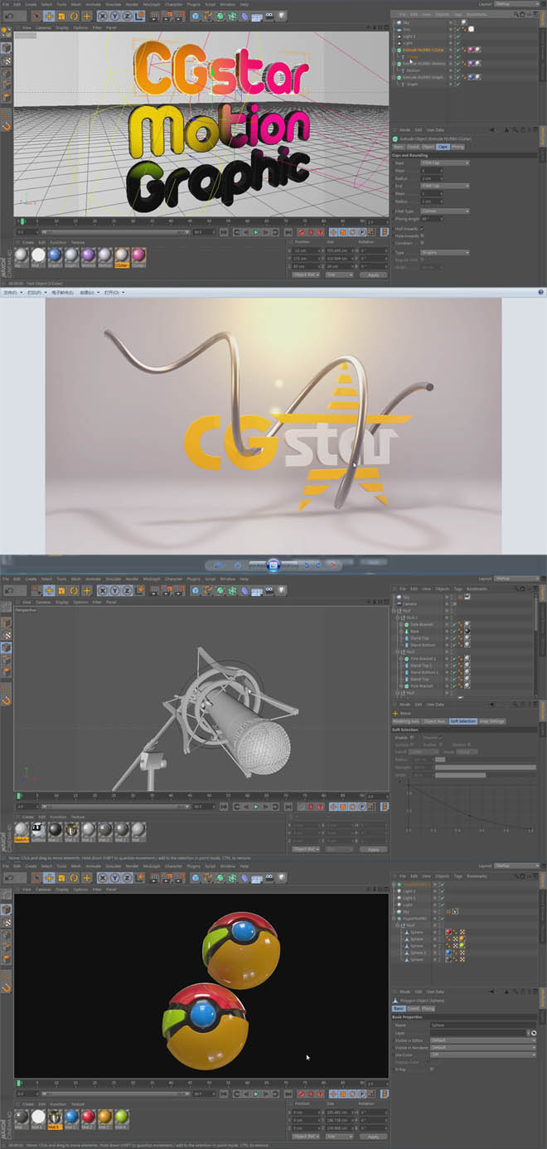Open the Start cap type dropdown showing Fillet Cap
547x1149 pixels.
445,162
